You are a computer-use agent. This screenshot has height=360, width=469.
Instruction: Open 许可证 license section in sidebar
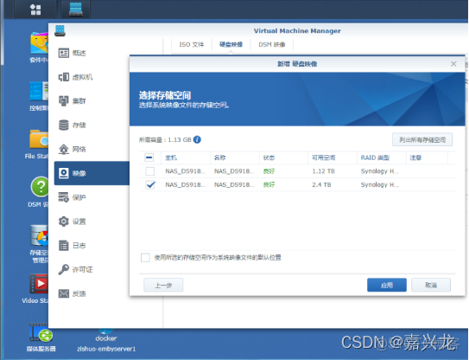92,269
